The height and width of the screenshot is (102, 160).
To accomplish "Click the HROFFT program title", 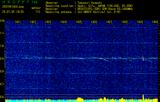I will pos(16,2).
